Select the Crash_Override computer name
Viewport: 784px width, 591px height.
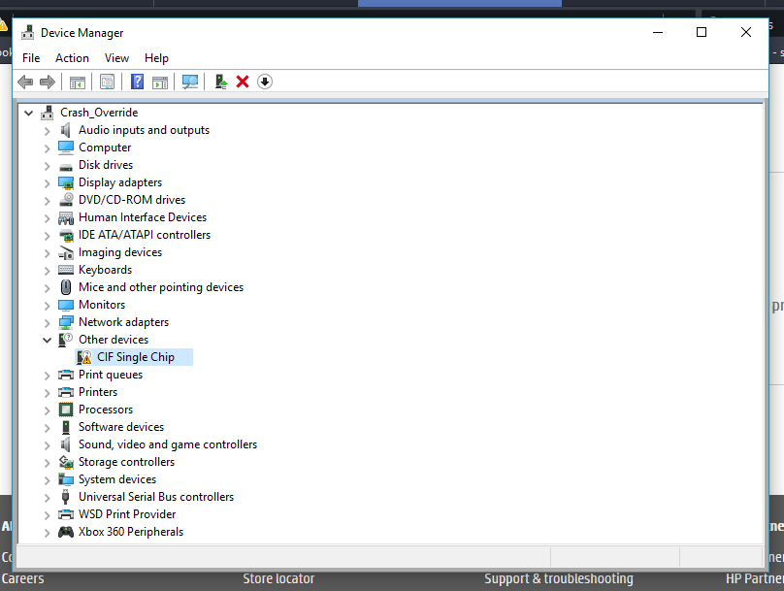pyautogui.click(x=99, y=113)
